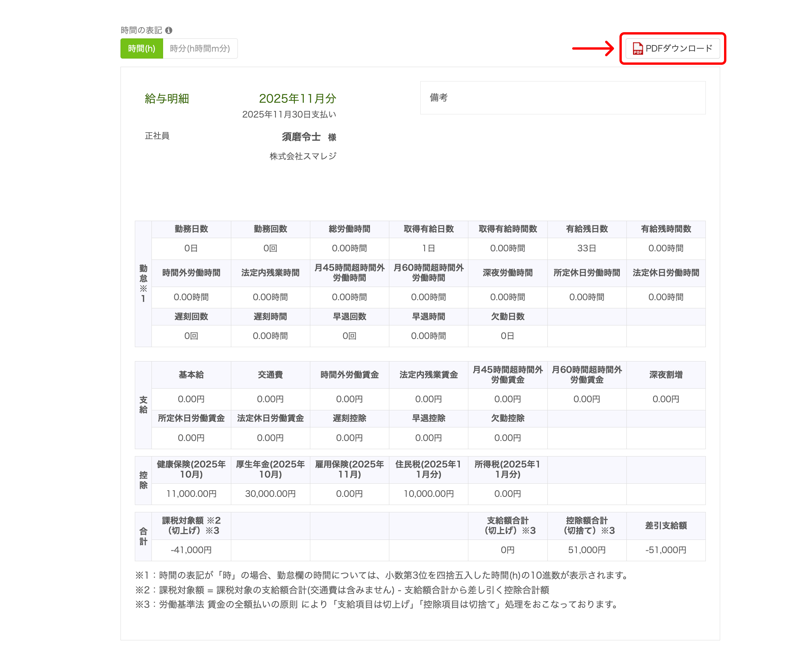The height and width of the screenshot is (671, 793).
Task: Click the 住民税 amount 10,000.00円
Action: point(428,494)
